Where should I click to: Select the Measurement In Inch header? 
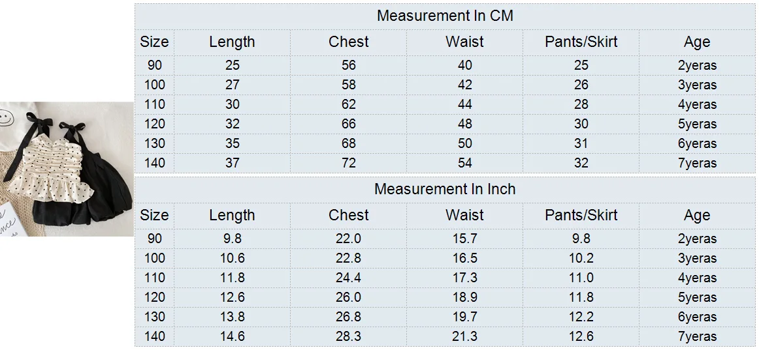click(445, 189)
